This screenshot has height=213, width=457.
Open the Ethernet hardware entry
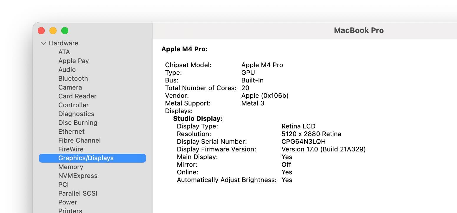tap(71, 131)
